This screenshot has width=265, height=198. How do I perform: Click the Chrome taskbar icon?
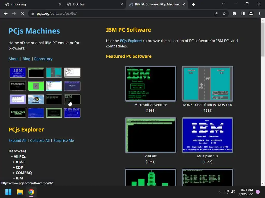[31, 192]
